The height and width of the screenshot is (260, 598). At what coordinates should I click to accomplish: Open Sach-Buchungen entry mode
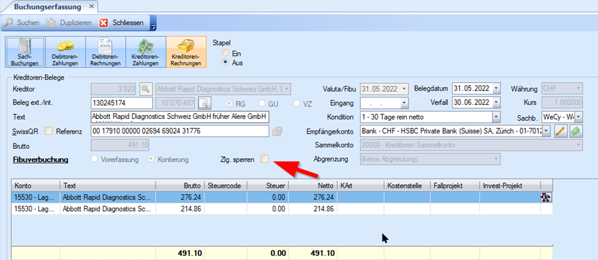point(25,52)
